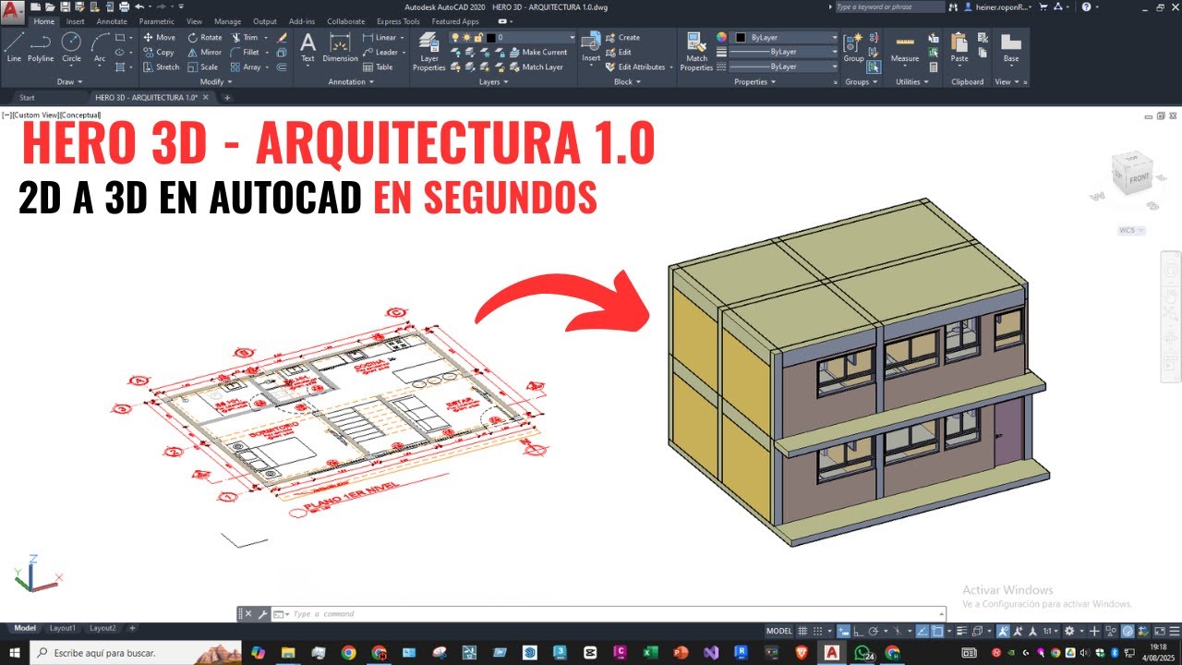Viewport: 1182px width, 665px height.
Task: Click Edit Attributes button
Action: pos(633,67)
